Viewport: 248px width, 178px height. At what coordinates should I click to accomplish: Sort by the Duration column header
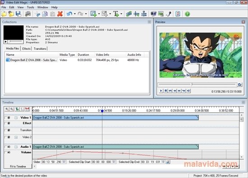pyautogui.click(x=86, y=55)
